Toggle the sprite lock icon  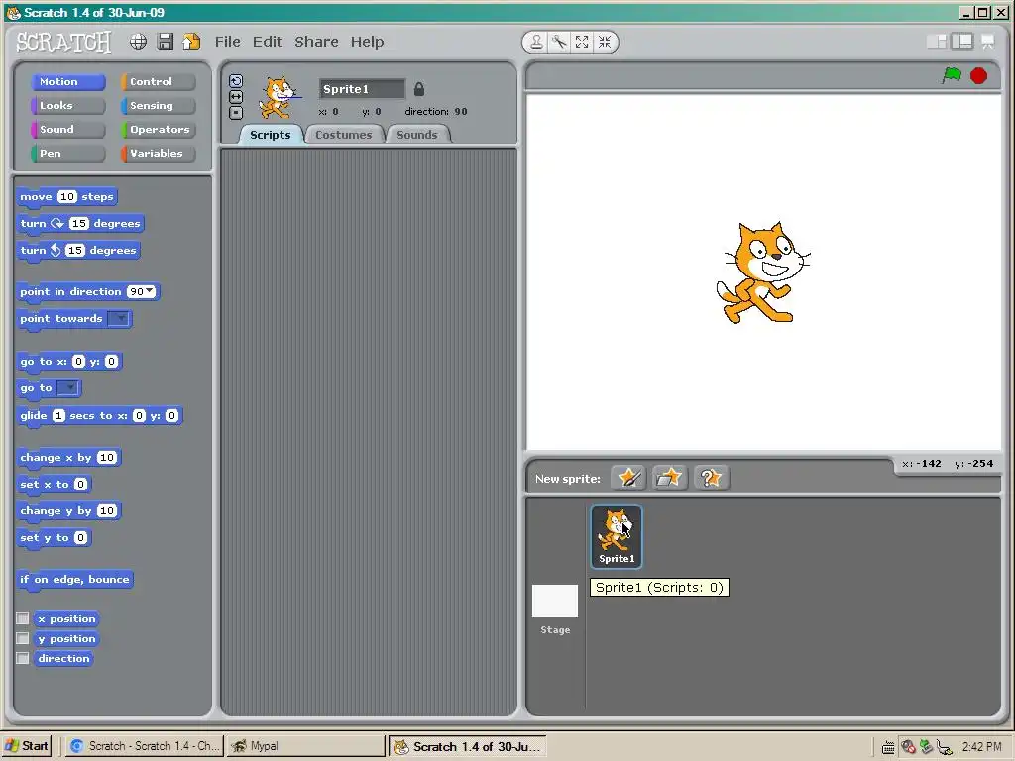(419, 89)
